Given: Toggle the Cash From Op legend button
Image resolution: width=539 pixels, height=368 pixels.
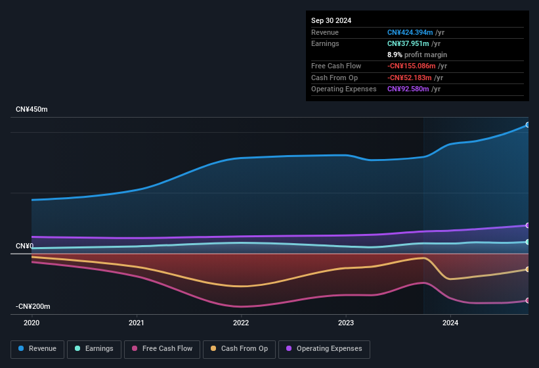Looking at the screenshot, I should tap(239, 349).
